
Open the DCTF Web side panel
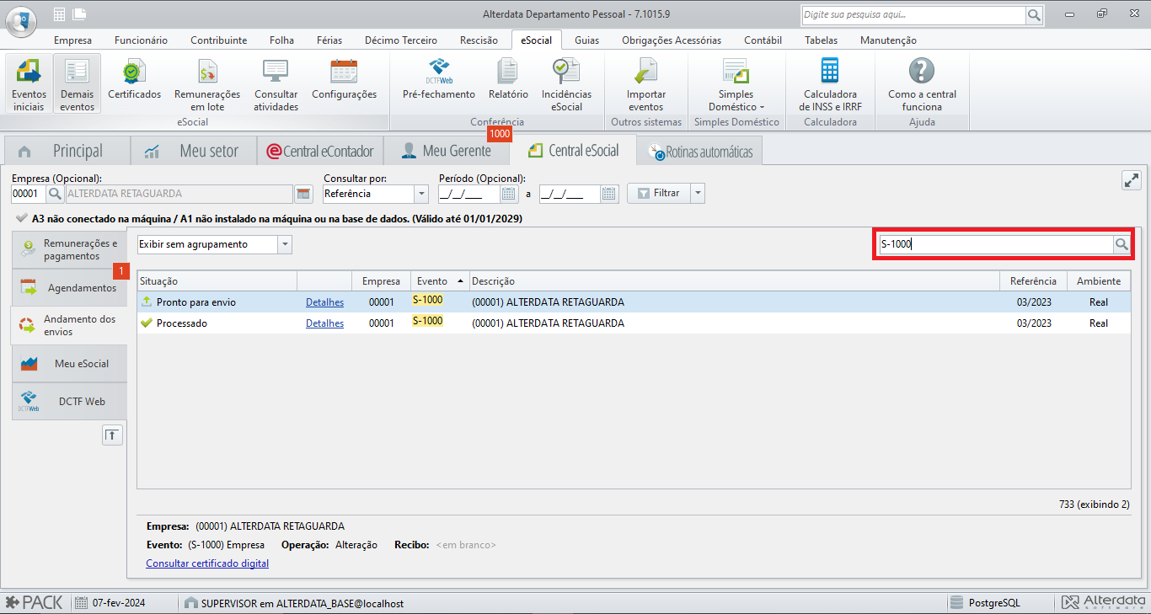pos(69,402)
